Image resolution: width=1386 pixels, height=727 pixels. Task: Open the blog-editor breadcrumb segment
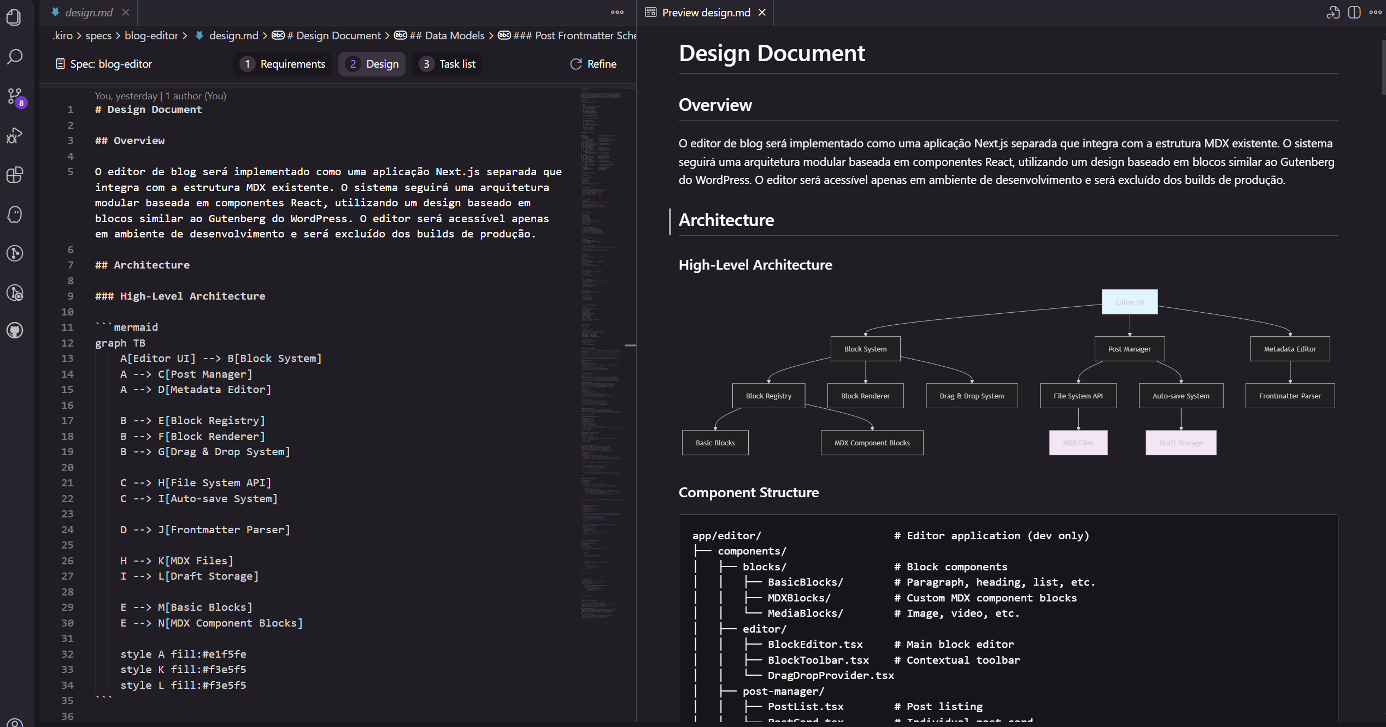point(151,35)
